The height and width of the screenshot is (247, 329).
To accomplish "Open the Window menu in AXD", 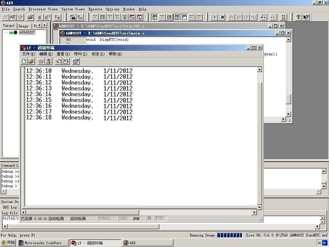I will (129, 9).
